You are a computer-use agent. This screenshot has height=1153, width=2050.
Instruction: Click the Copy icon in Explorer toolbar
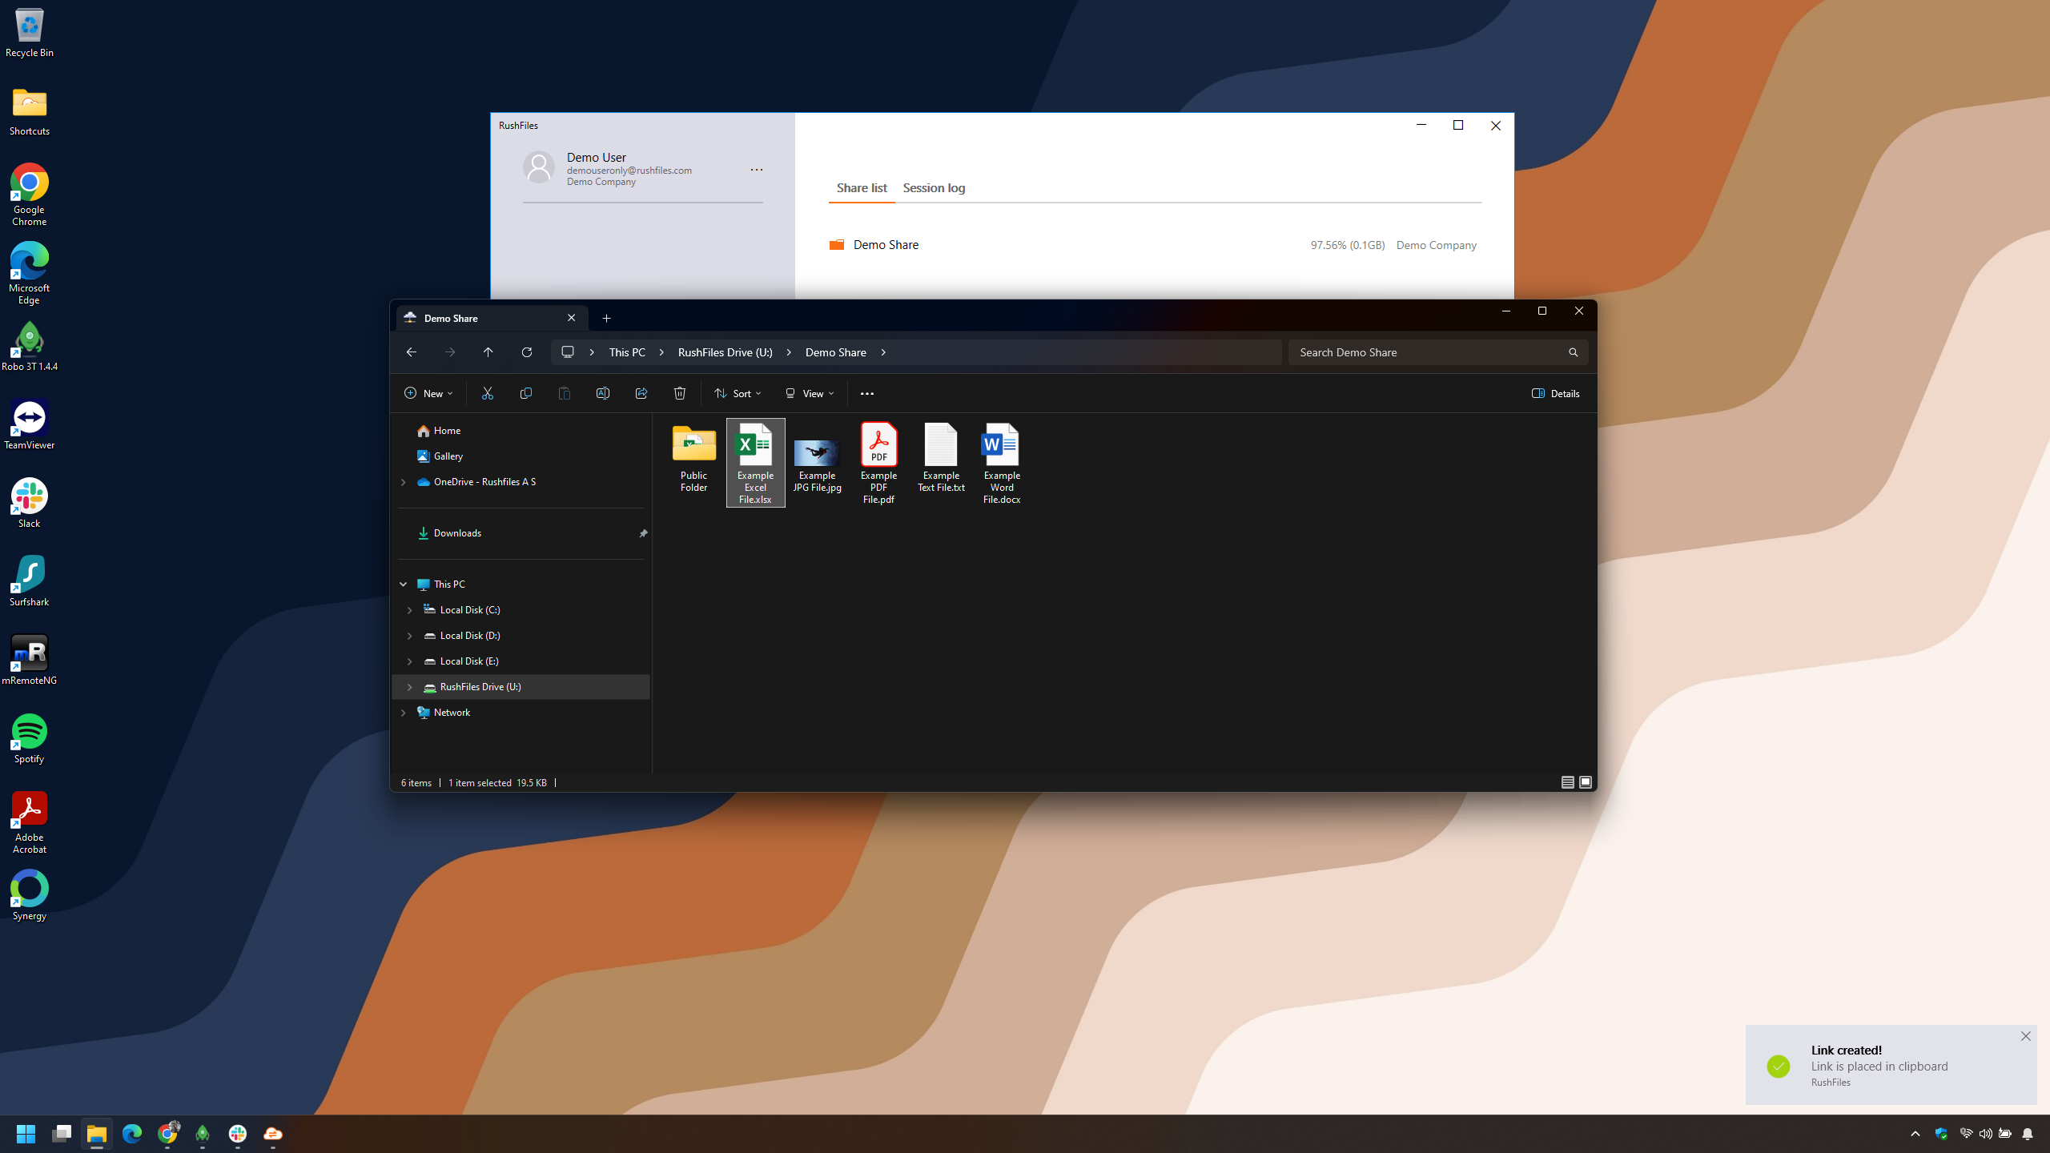[525, 393]
